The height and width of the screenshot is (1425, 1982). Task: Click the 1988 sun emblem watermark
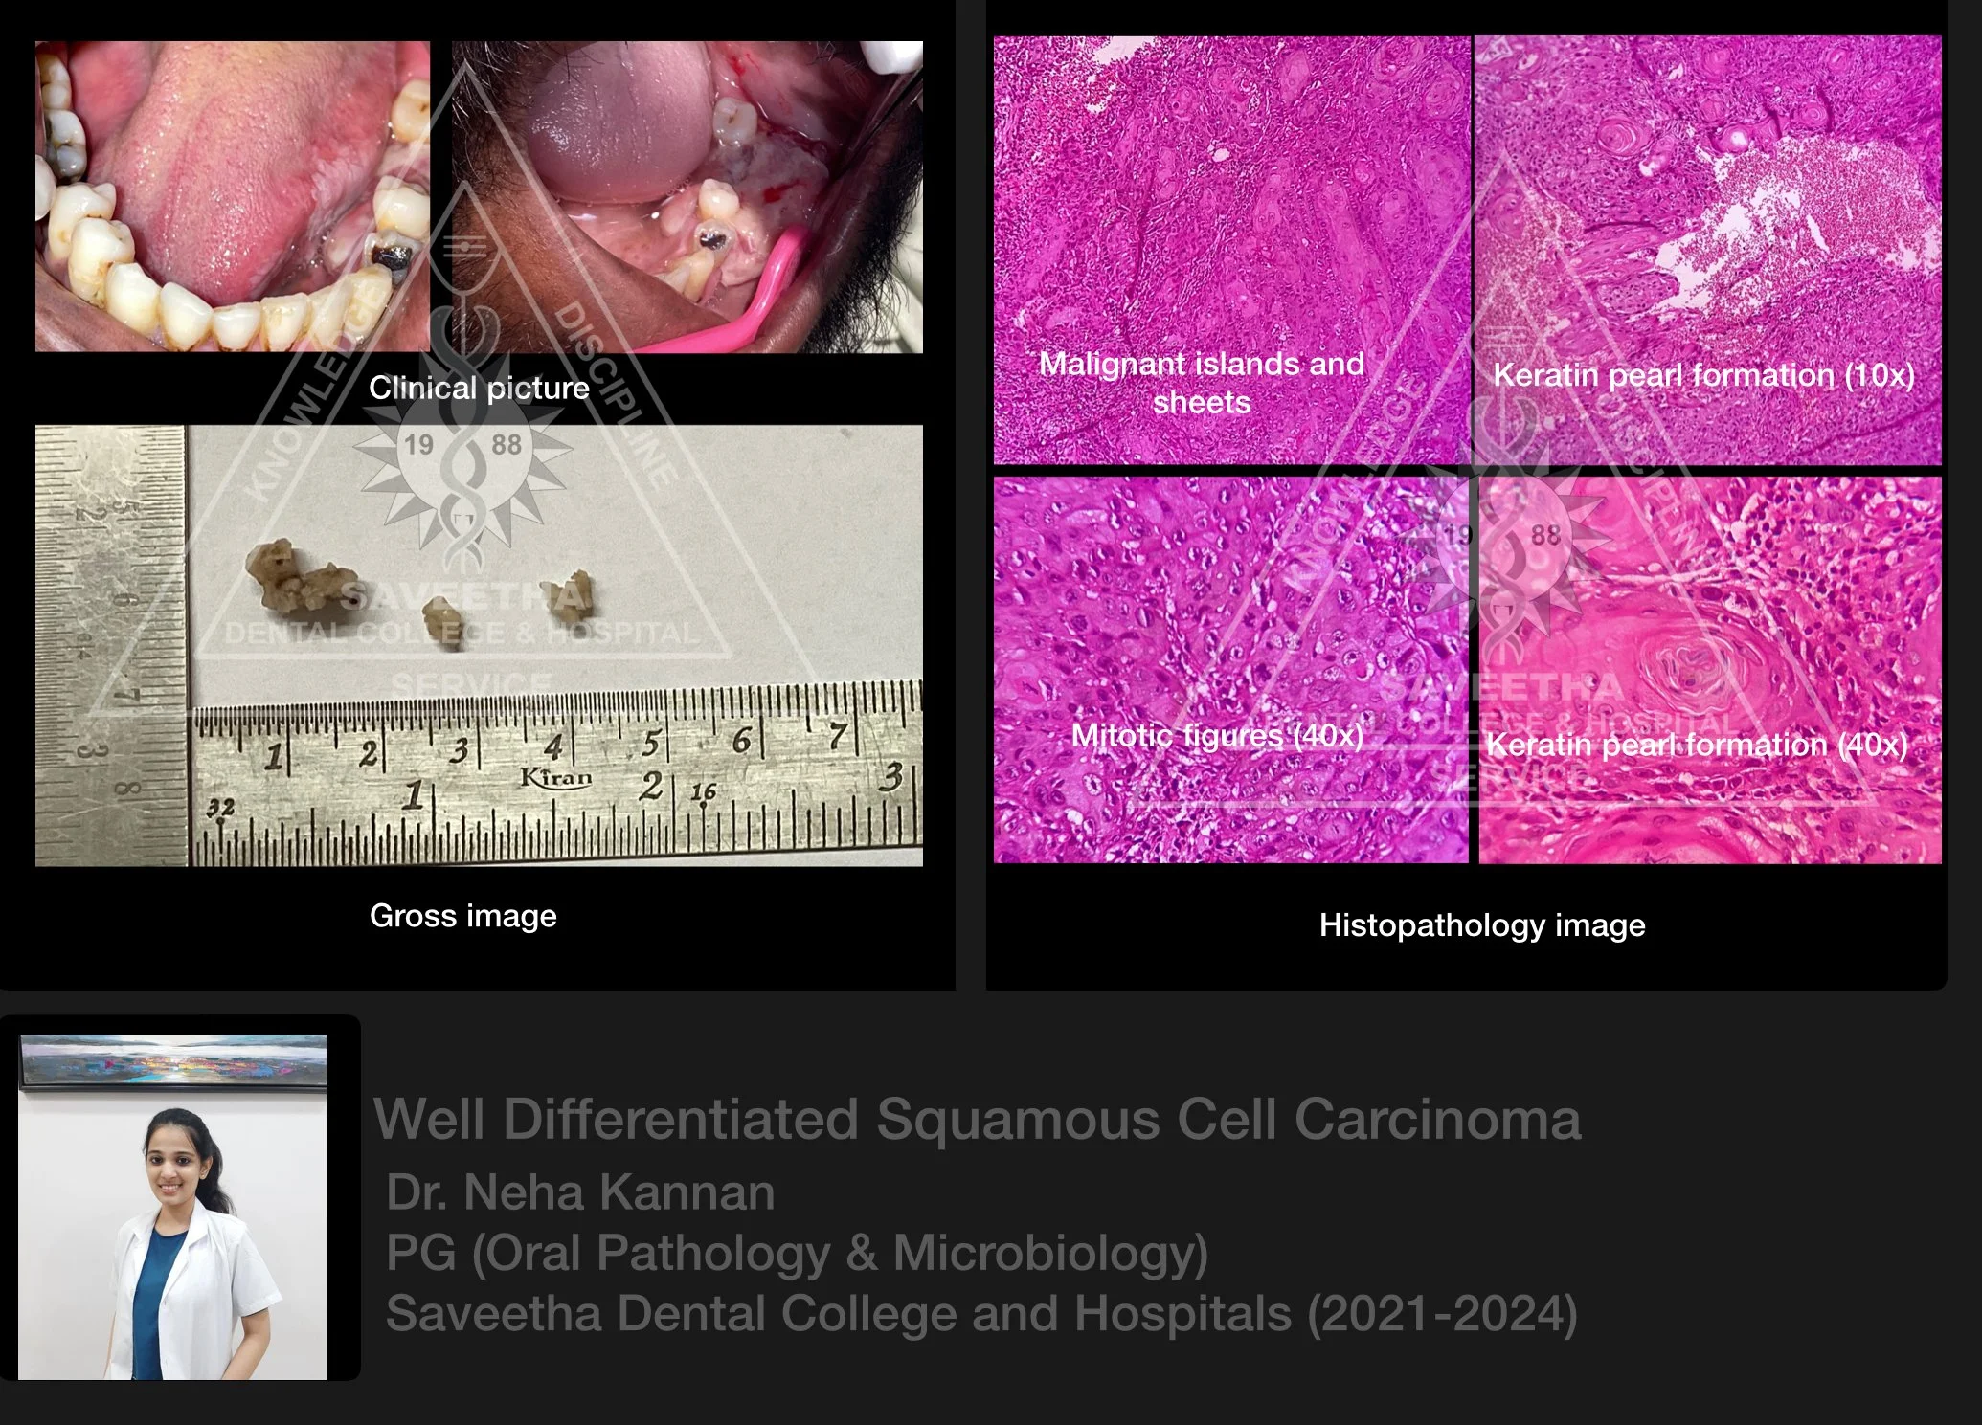tap(462, 457)
